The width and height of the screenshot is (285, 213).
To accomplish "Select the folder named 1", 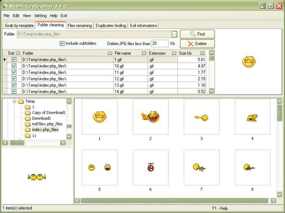I will coord(33,107).
